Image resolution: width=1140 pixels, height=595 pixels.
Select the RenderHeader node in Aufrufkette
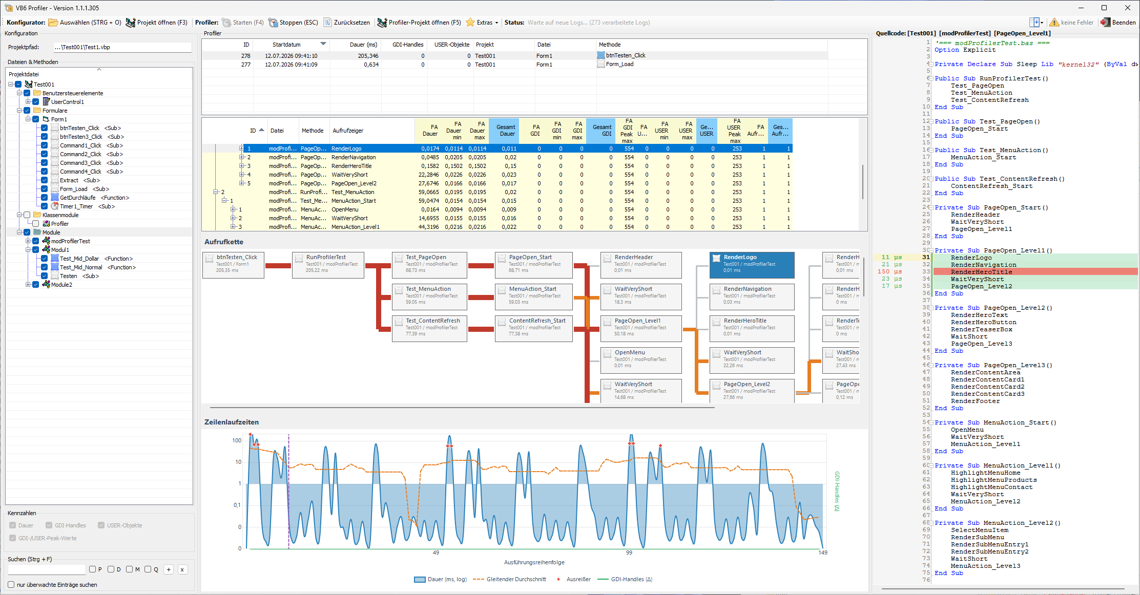coord(641,265)
